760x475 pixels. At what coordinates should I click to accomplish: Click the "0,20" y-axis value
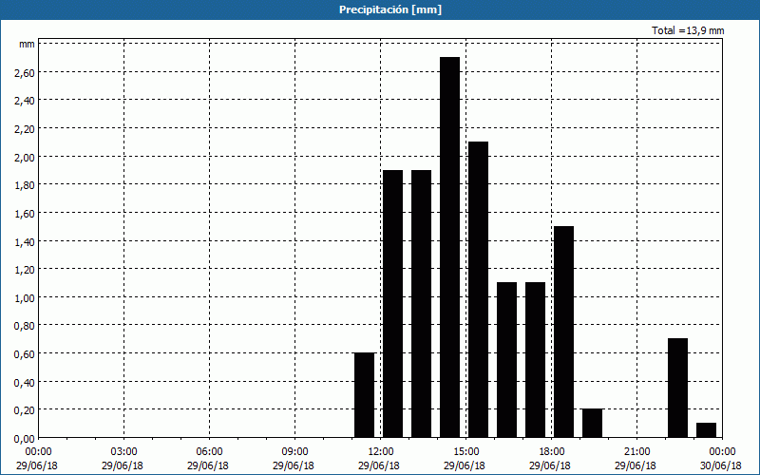coord(25,410)
